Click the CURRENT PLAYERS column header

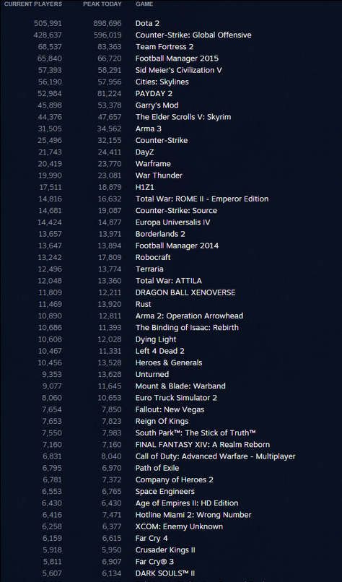tap(33, 4)
